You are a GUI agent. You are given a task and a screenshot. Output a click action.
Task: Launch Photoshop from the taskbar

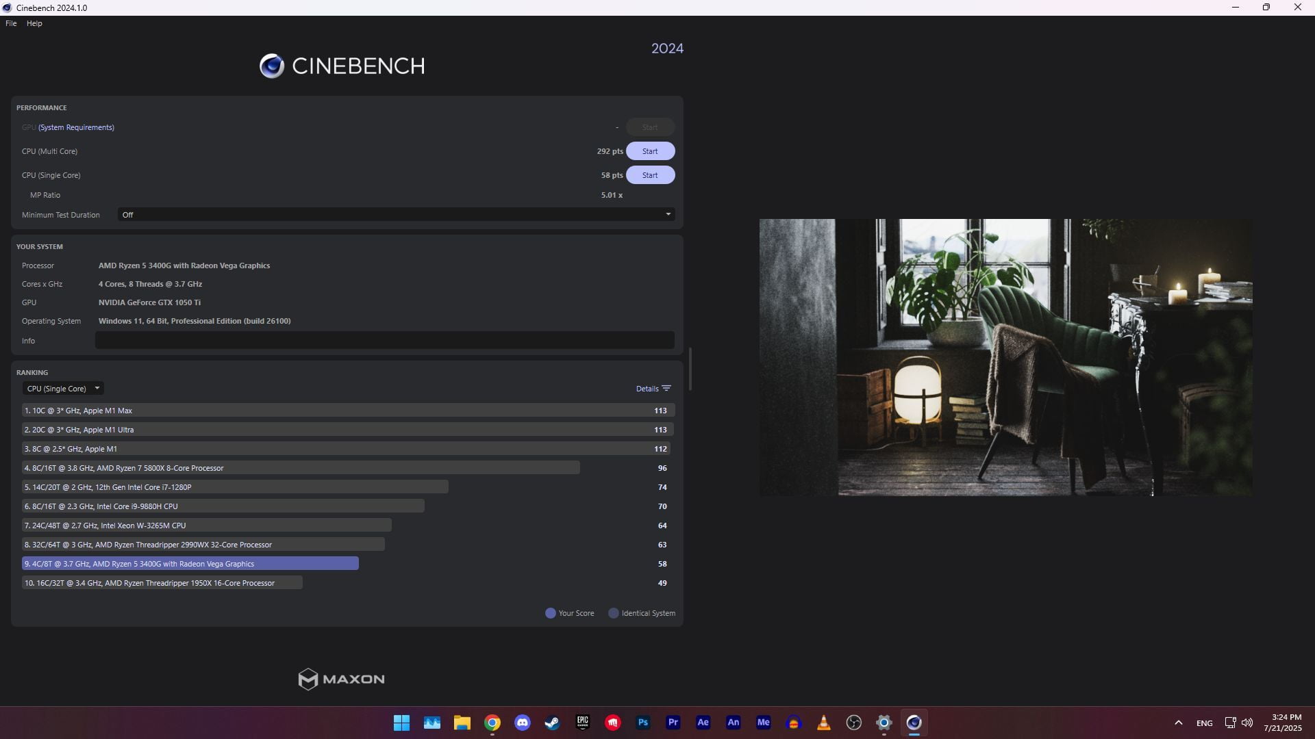pyautogui.click(x=643, y=723)
